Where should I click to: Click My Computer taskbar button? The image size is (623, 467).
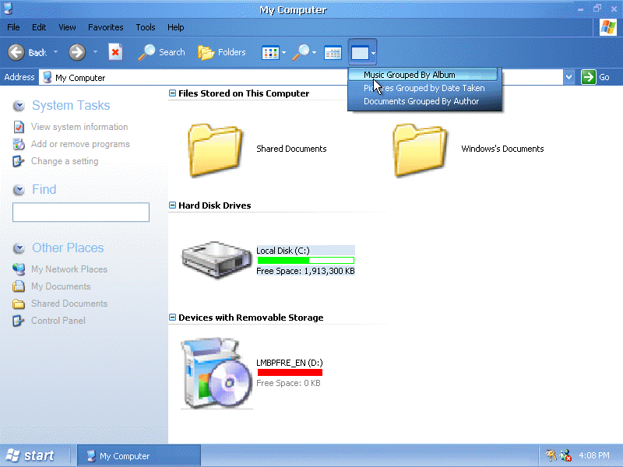pos(139,456)
